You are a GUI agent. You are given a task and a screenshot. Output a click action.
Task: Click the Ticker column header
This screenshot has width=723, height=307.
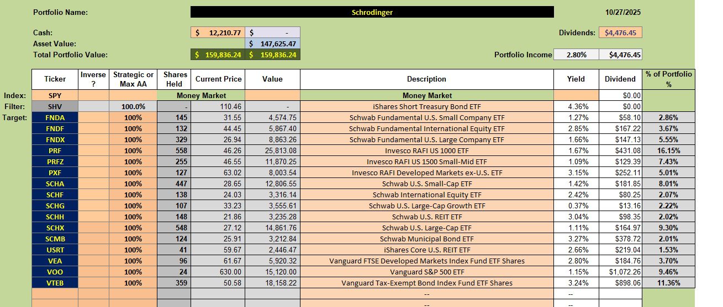tap(55, 79)
